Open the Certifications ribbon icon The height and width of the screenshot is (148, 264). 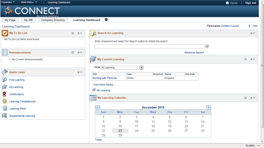5,94
